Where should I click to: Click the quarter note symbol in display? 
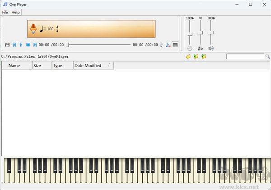click(x=41, y=29)
